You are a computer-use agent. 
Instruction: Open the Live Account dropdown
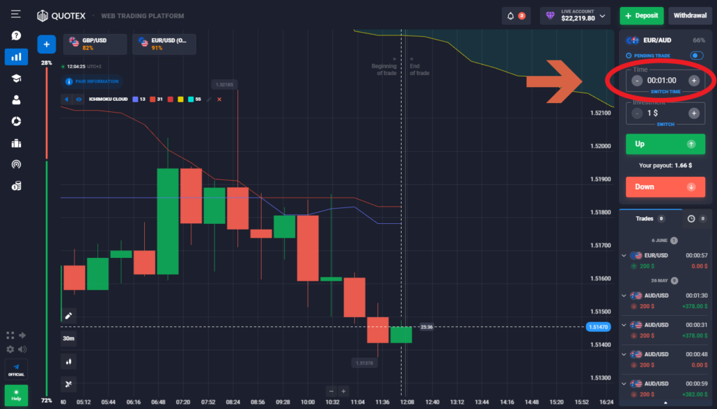tap(576, 15)
